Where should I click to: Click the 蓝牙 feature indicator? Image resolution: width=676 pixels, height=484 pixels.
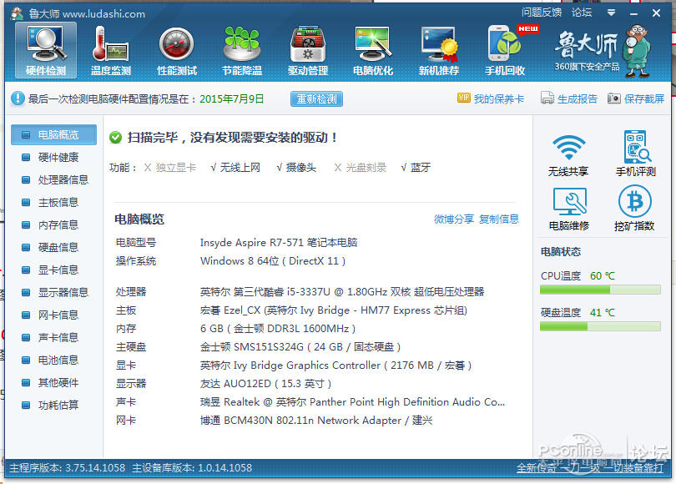416,167
